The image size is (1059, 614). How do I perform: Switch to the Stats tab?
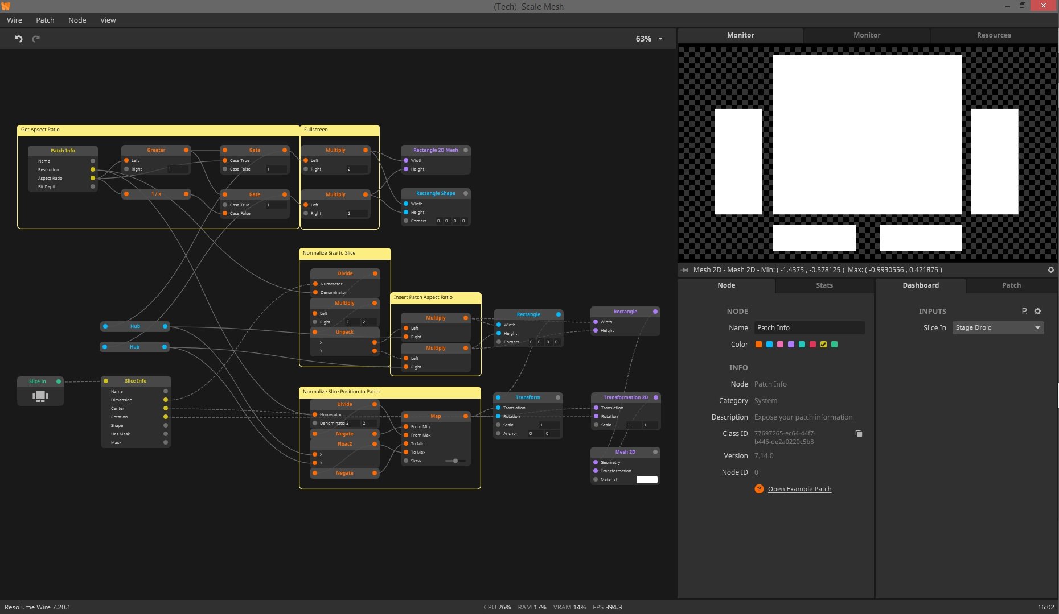click(824, 285)
